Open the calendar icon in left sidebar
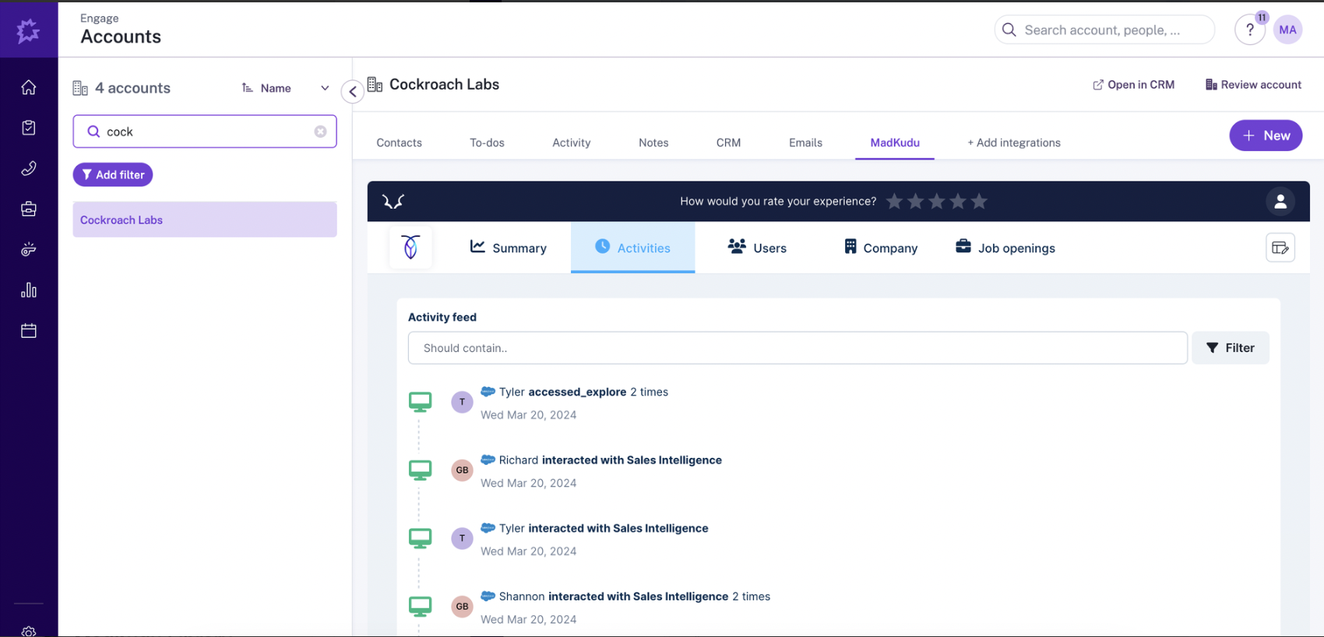This screenshot has height=637, width=1324. 29,330
